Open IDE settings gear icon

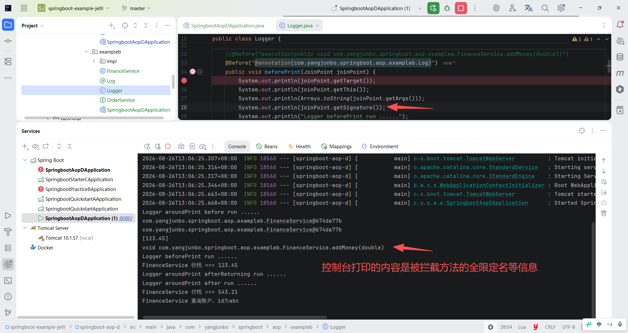561,8
